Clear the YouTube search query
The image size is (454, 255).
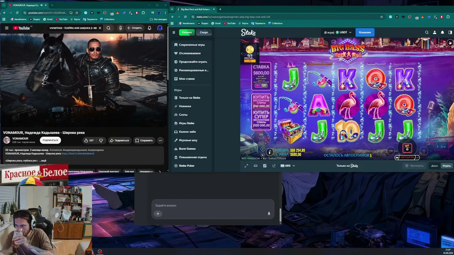100,28
